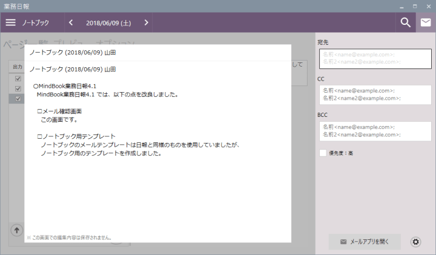
Task: Click the line □ノートブック用テンプレート
Action: point(76,136)
